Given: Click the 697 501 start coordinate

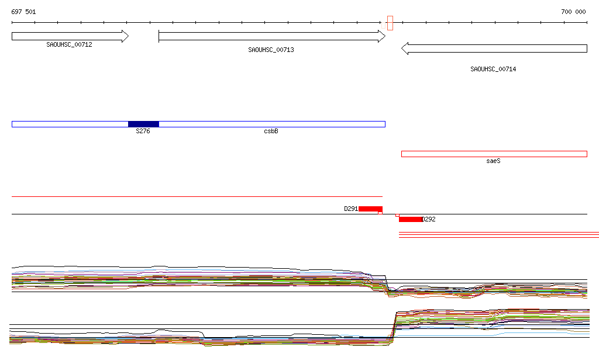Looking at the screenshot, I should [23, 12].
